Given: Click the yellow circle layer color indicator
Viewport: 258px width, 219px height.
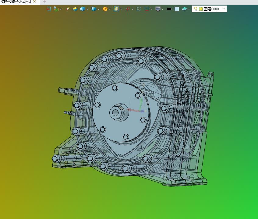Looking at the screenshot, I should (x=201, y=9).
